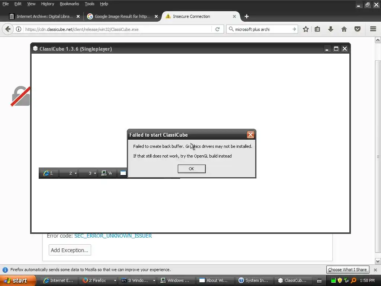Click the magnifier tray icon
This screenshot has height=286, width=381.
[353, 280]
